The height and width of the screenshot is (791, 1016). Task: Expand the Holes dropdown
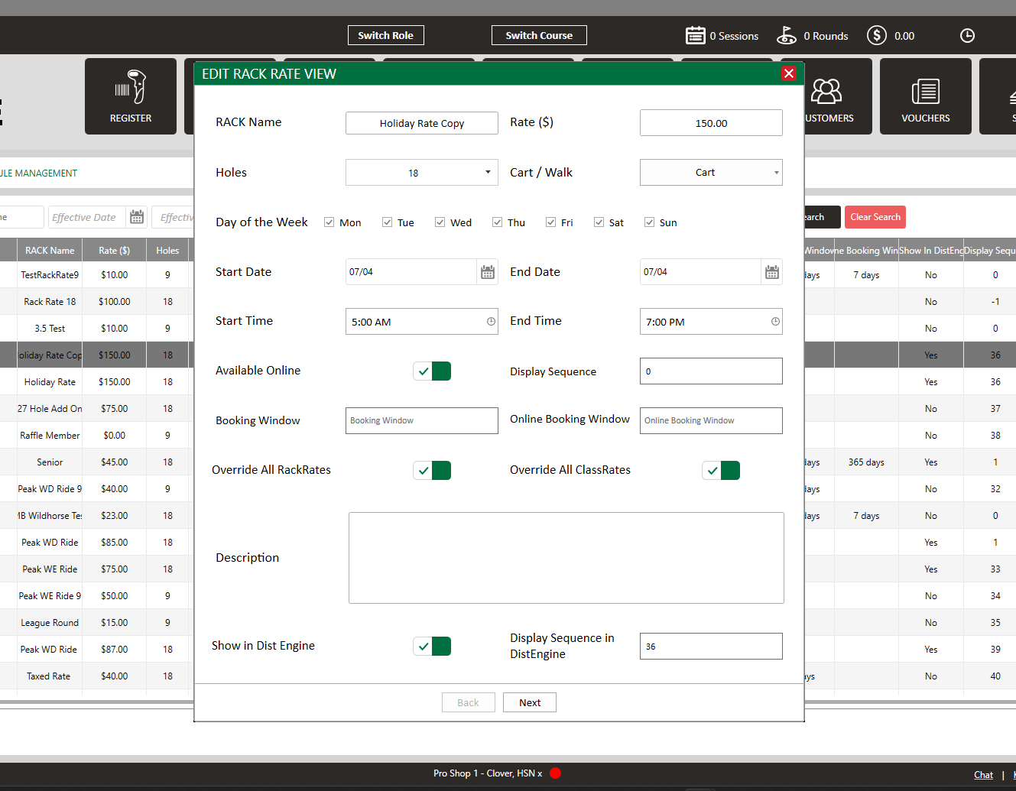point(487,173)
